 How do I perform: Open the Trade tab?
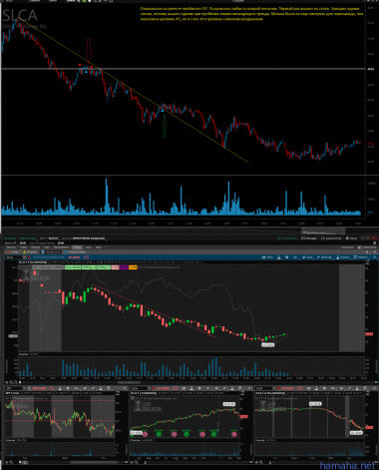coord(23,247)
